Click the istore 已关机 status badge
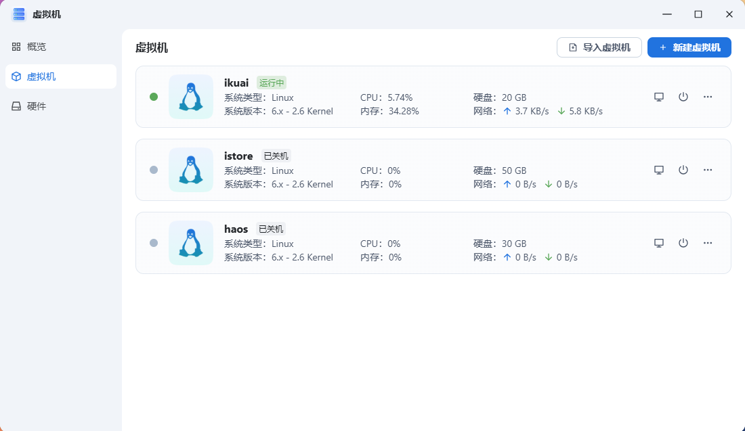745x431 pixels. coord(276,156)
